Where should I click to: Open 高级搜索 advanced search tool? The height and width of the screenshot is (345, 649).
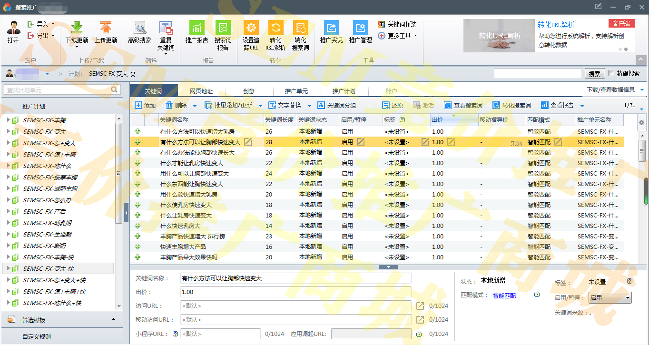pos(139,28)
